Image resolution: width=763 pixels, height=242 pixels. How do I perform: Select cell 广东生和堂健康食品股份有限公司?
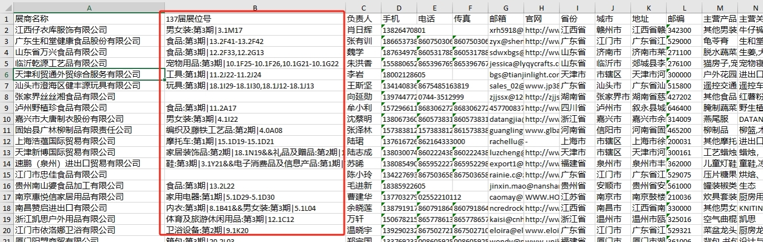coord(89,41)
